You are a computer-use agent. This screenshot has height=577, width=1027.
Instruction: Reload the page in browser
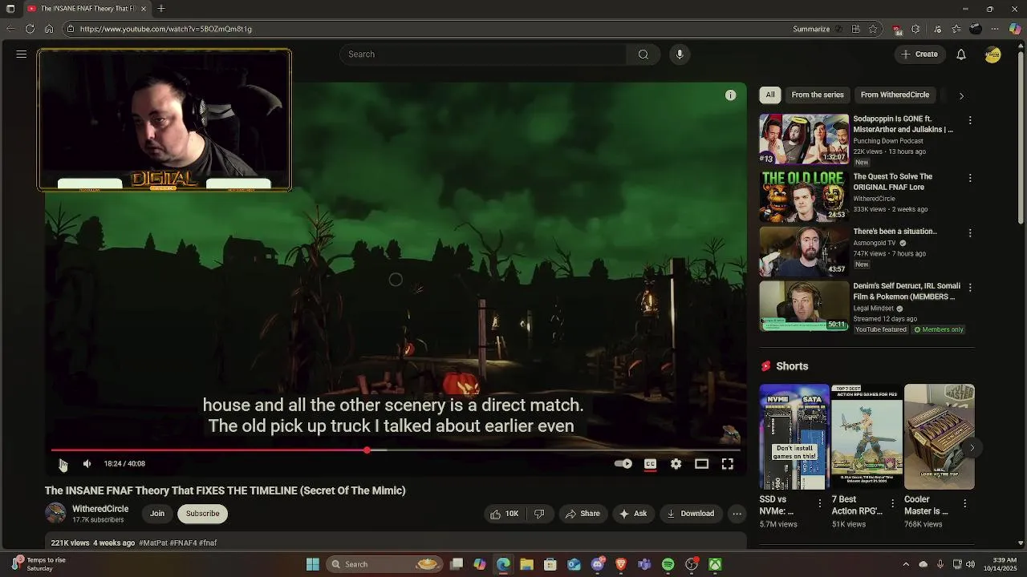click(30, 29)
